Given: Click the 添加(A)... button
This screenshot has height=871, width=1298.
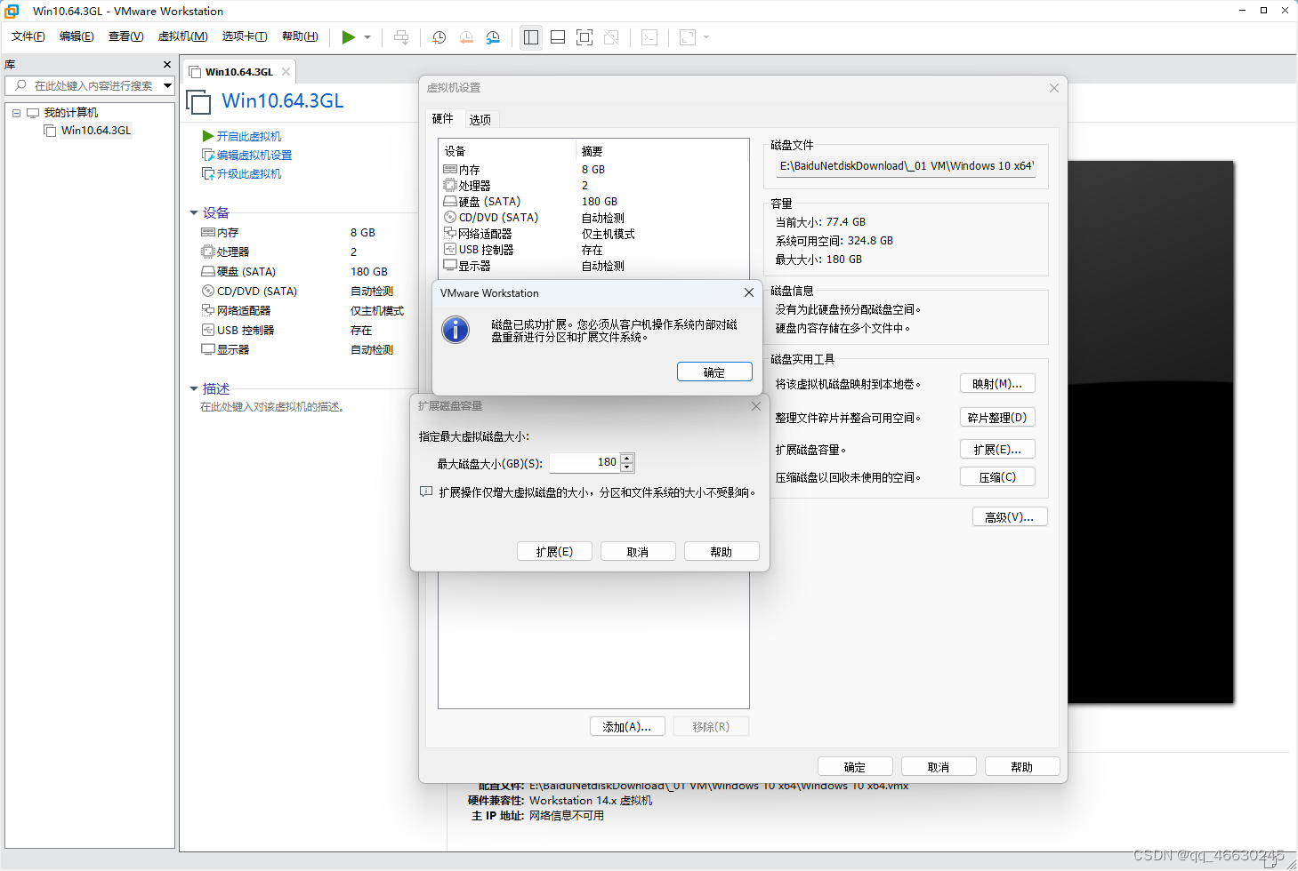Looking at the screenshot, I should pos(627,727).
